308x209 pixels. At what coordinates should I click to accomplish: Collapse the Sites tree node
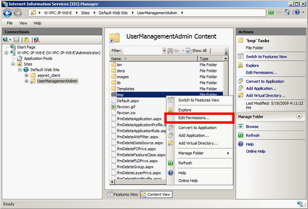(x=13, y=64)
